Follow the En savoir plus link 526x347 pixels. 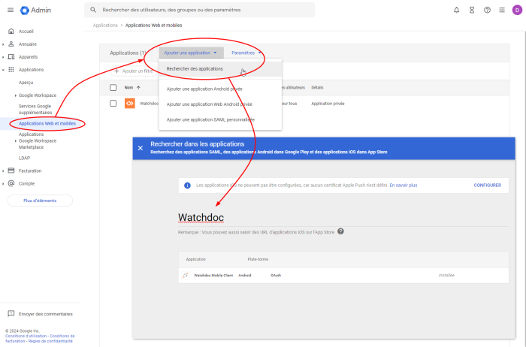tap(403, 185)
